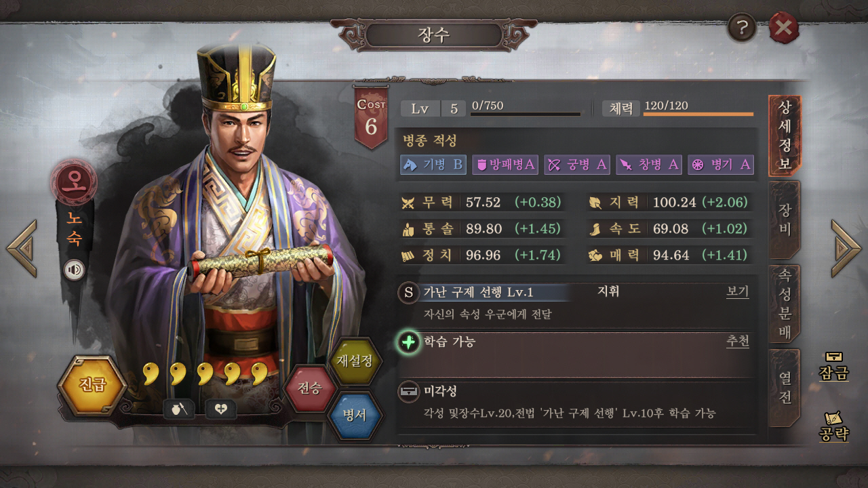The height and width of the screenshot is (488, 868).
Task: Click the 체력 stamina progress bar
Action: 698,114
